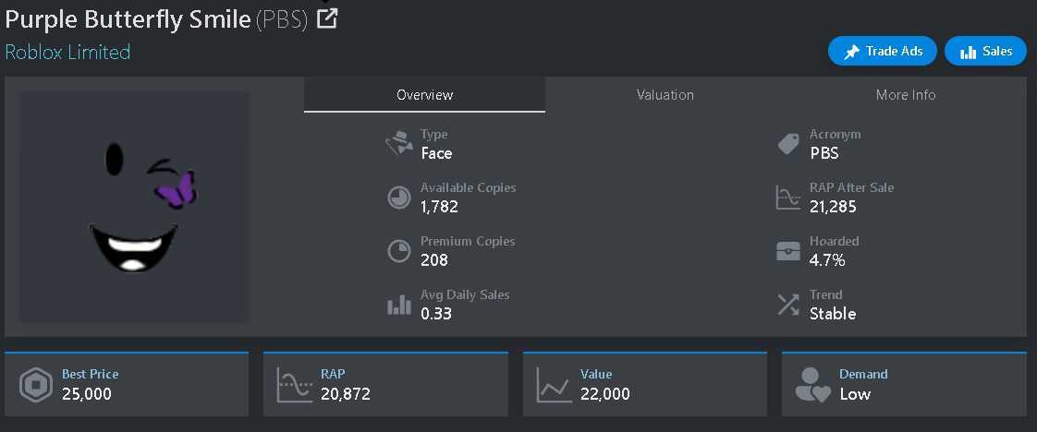Open the More Info tab
Viewport: 1037px width, 432px height.
pyautogui.click(x=906, y=94)
